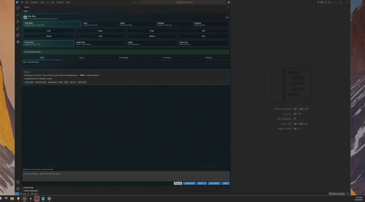Open the Accounts icon in the activity bar
Viewport: 365px width, 202px height.
click(x=18, y=182)
